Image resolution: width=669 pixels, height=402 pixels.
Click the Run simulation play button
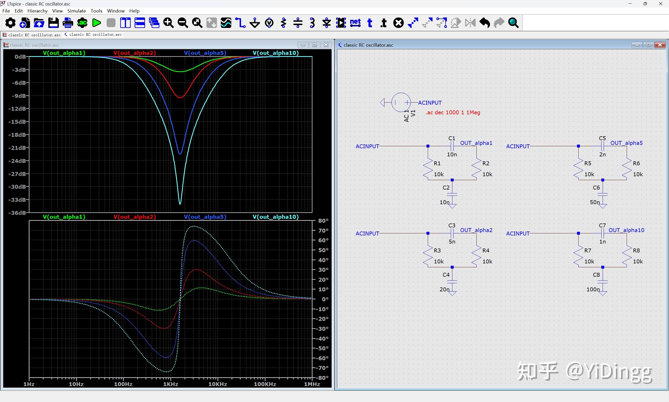tap(96, 23)
